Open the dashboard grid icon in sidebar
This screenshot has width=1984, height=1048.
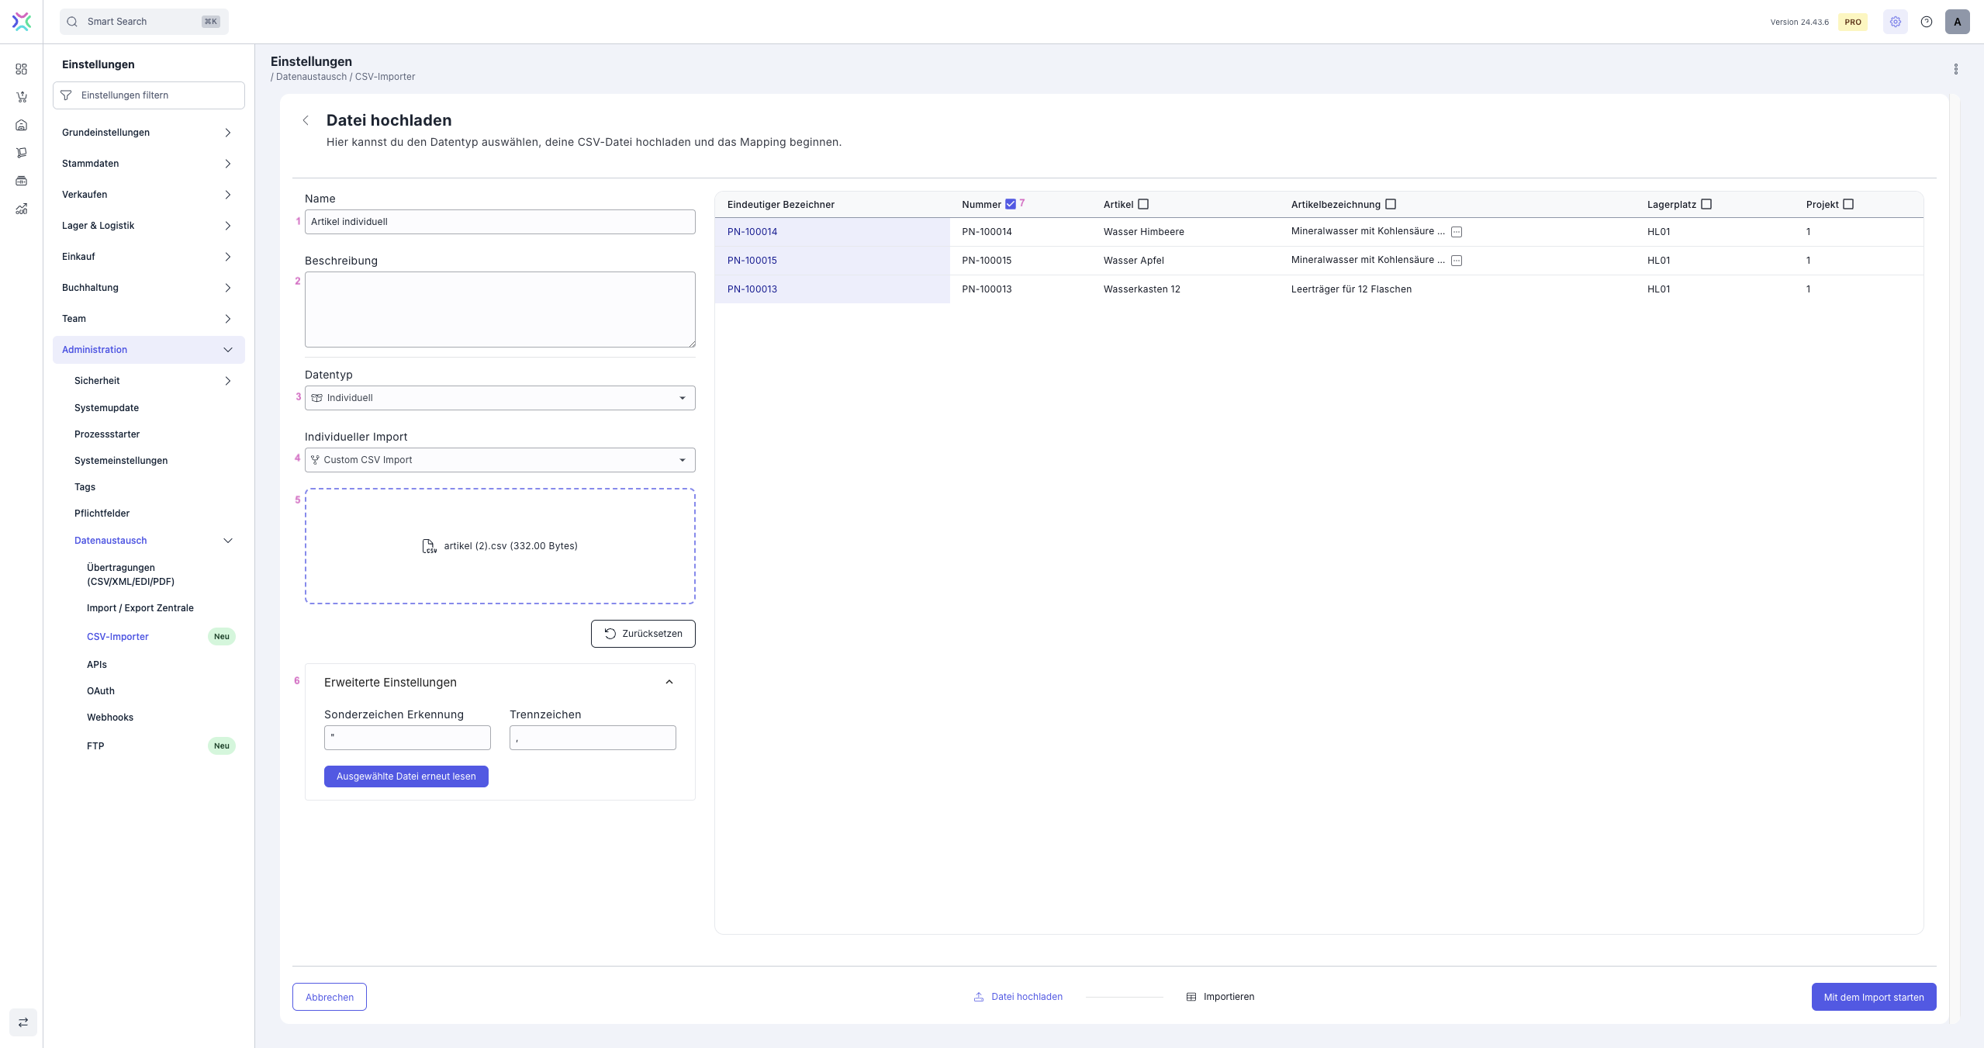[x=22, y=69]
